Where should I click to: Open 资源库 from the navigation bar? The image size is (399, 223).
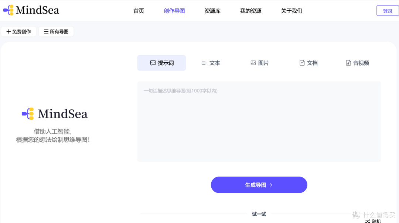(212, 11)
